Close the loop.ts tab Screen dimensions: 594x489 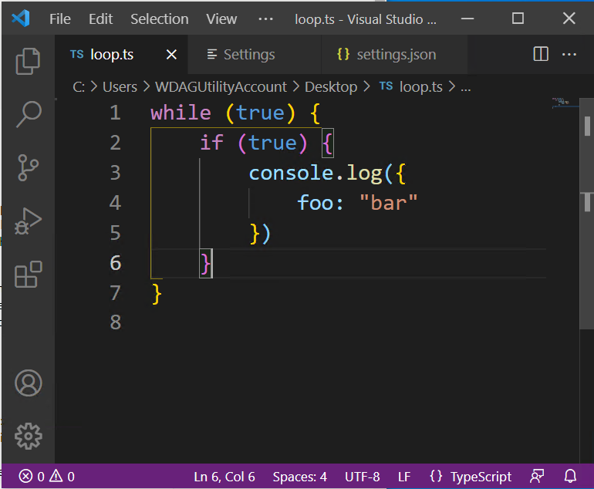[x=171, y=55]
